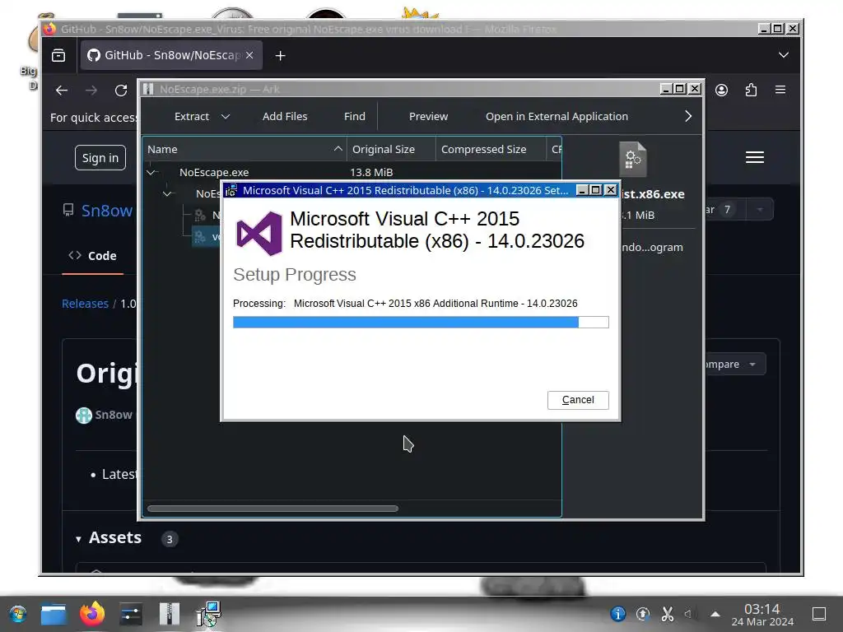Select the 13.8 MiB size cell
This screenshot has width=843, height=632.
click(371, 173)
